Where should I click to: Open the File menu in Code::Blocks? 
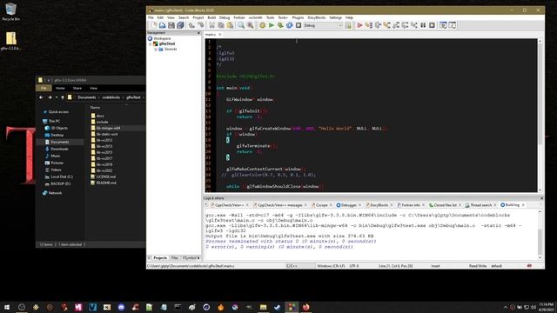pos(151,17)
